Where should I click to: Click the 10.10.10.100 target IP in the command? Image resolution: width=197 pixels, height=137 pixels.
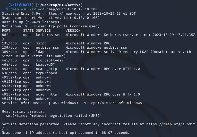(x=85, y=9)
